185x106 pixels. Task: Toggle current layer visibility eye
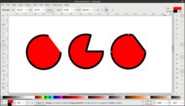pyautogui.click(x=28, y=103)
